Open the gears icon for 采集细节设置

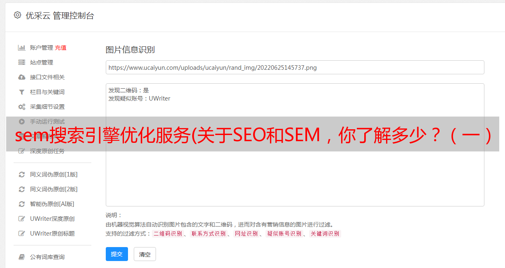pos(22,107)
